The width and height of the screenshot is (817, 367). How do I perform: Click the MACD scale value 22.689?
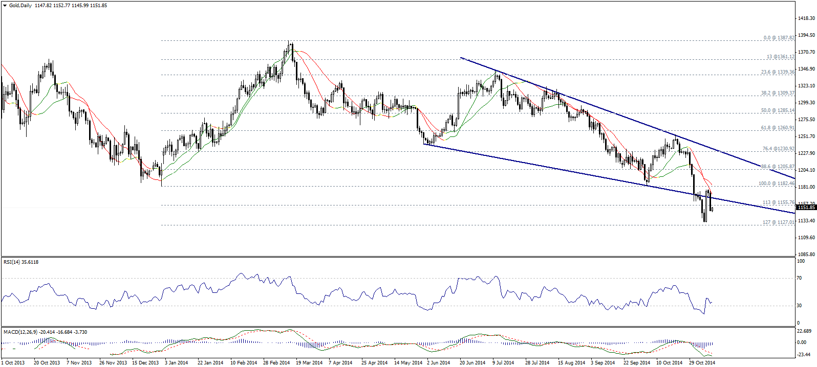point(805,331)
